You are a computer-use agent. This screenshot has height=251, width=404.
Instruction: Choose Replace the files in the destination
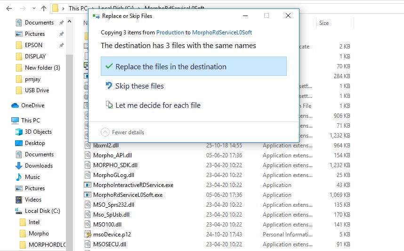[x=194, y=66]
